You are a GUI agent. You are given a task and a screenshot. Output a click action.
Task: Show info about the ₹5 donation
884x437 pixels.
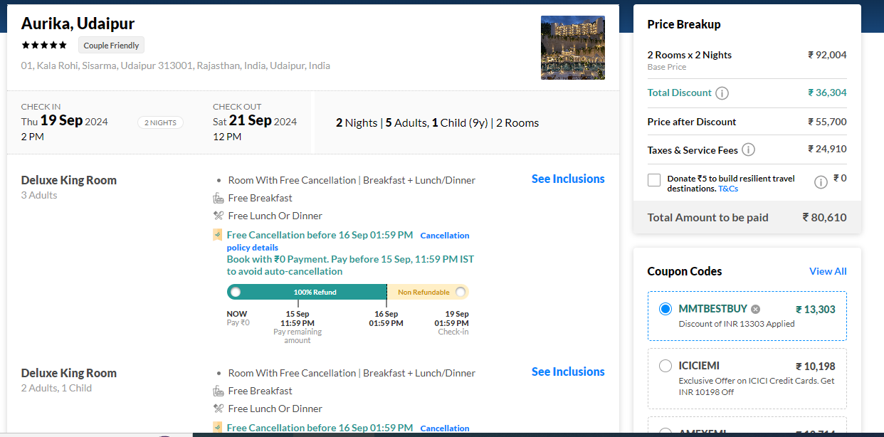click(821, 182)
